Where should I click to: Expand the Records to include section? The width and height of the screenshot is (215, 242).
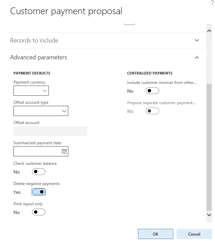coord(197,40)
